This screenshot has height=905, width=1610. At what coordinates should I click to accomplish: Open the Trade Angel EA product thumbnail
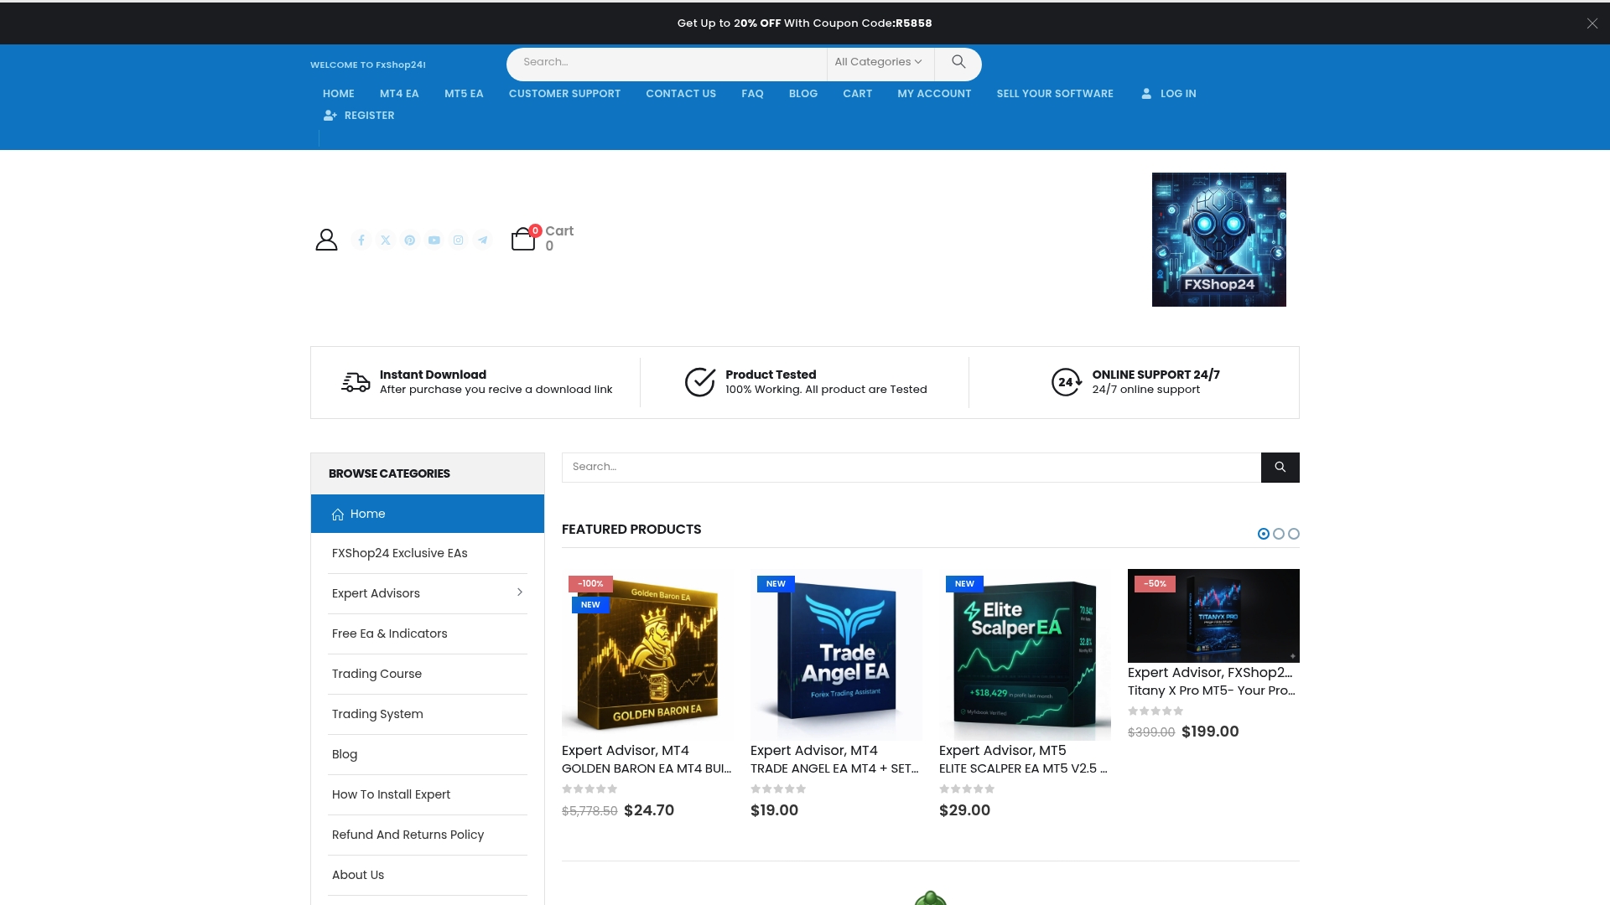835,654
